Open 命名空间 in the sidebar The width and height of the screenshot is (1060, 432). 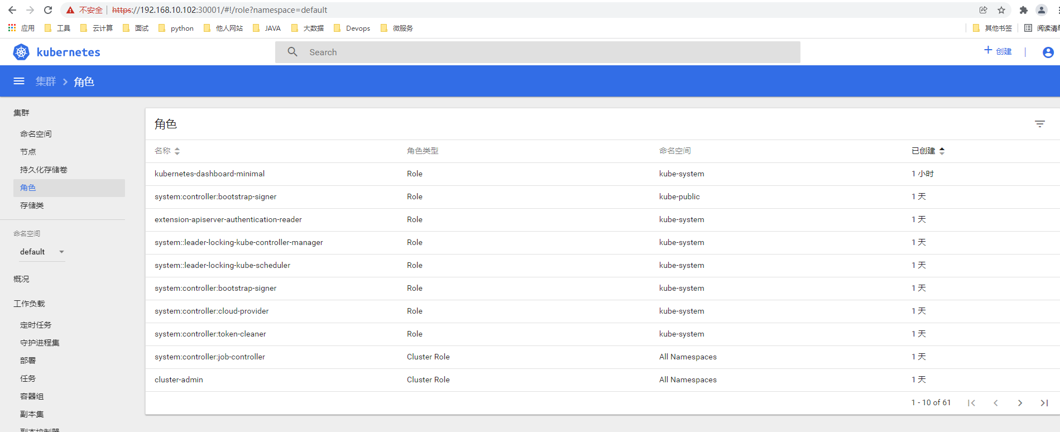(36, 134)
